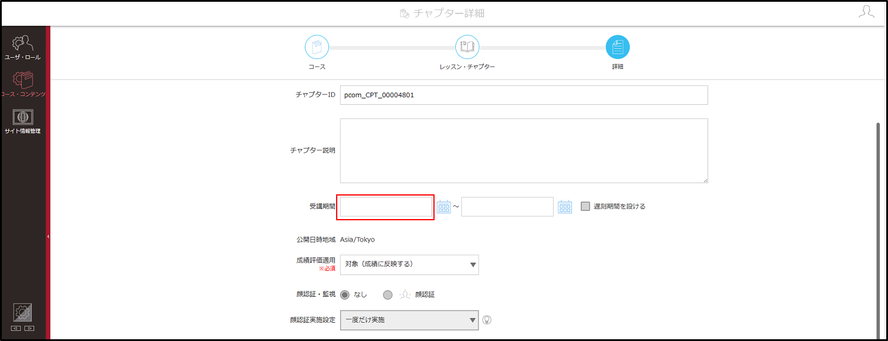The width and height of the screenshot is (888, 341).
Task: Enable the 遅刻期間を設ける checkbox
Action: pos(586,206)
